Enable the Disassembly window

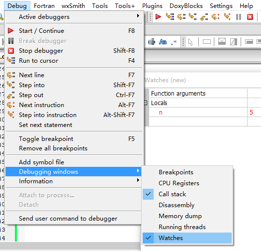[x=187, y=205]
